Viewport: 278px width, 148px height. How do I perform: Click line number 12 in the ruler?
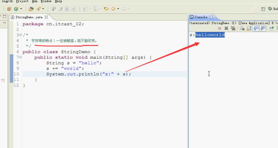point(16,85)
